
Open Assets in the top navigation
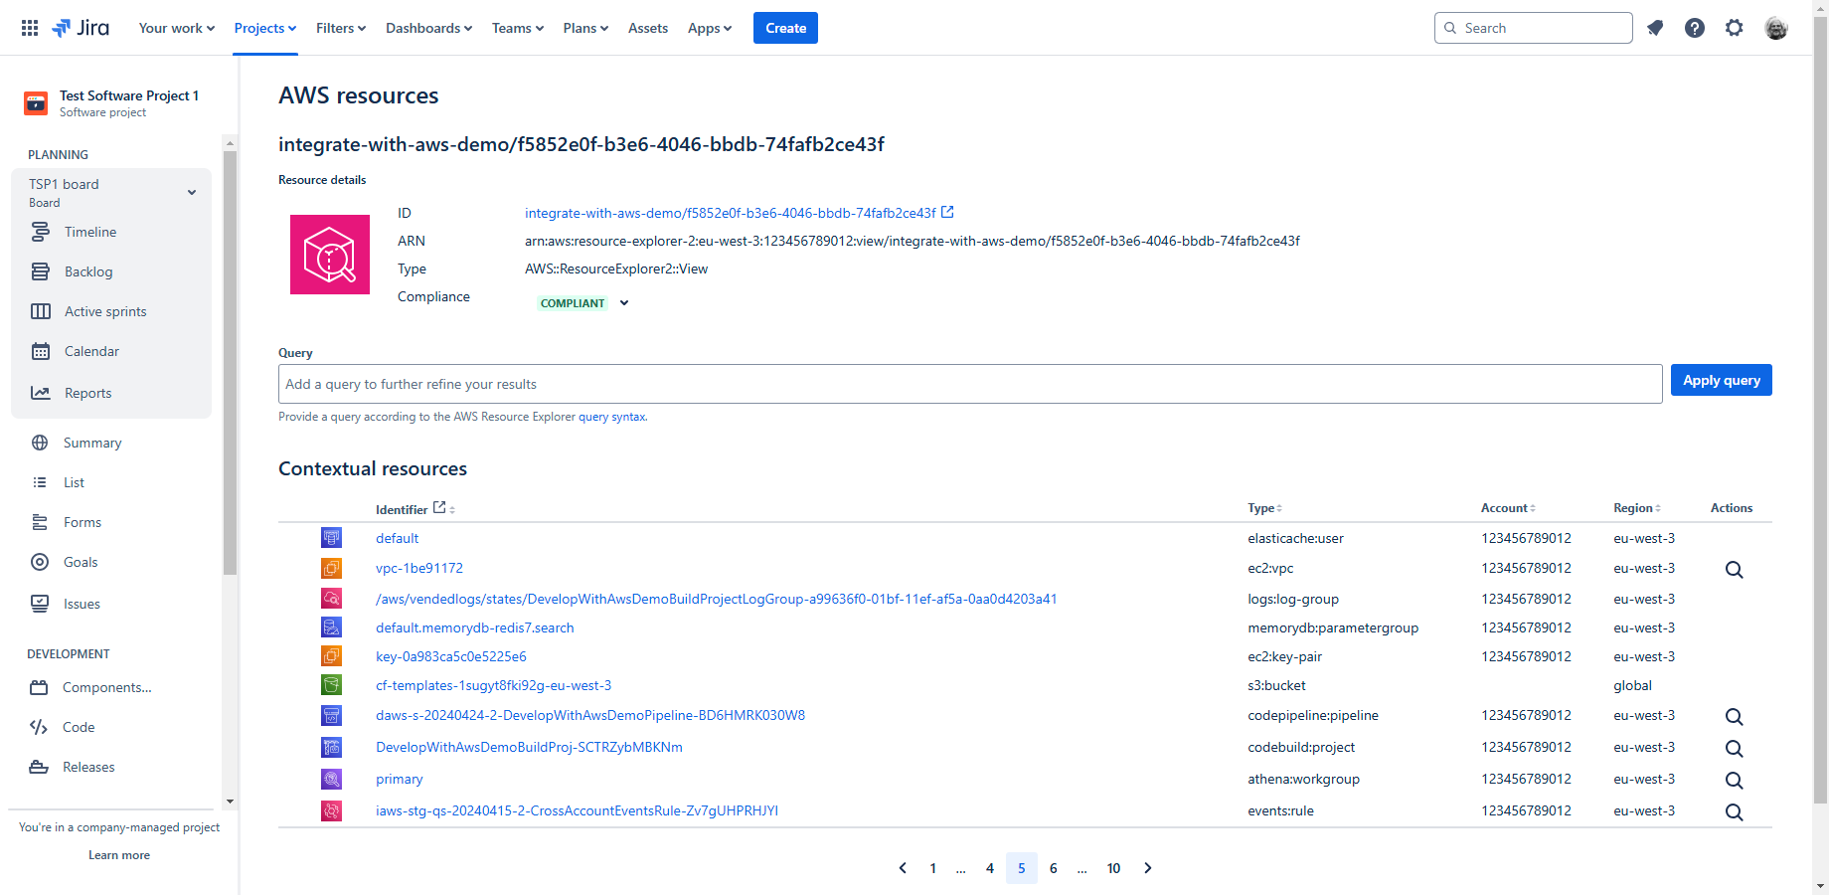(648, 28)
